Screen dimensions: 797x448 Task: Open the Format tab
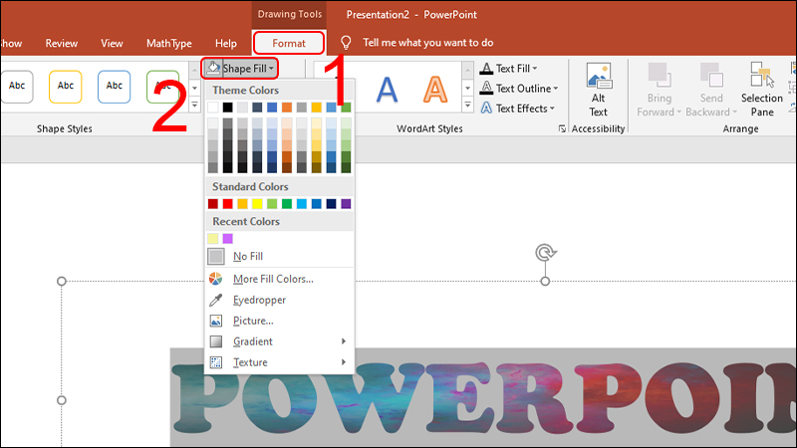tap(288, 43)
